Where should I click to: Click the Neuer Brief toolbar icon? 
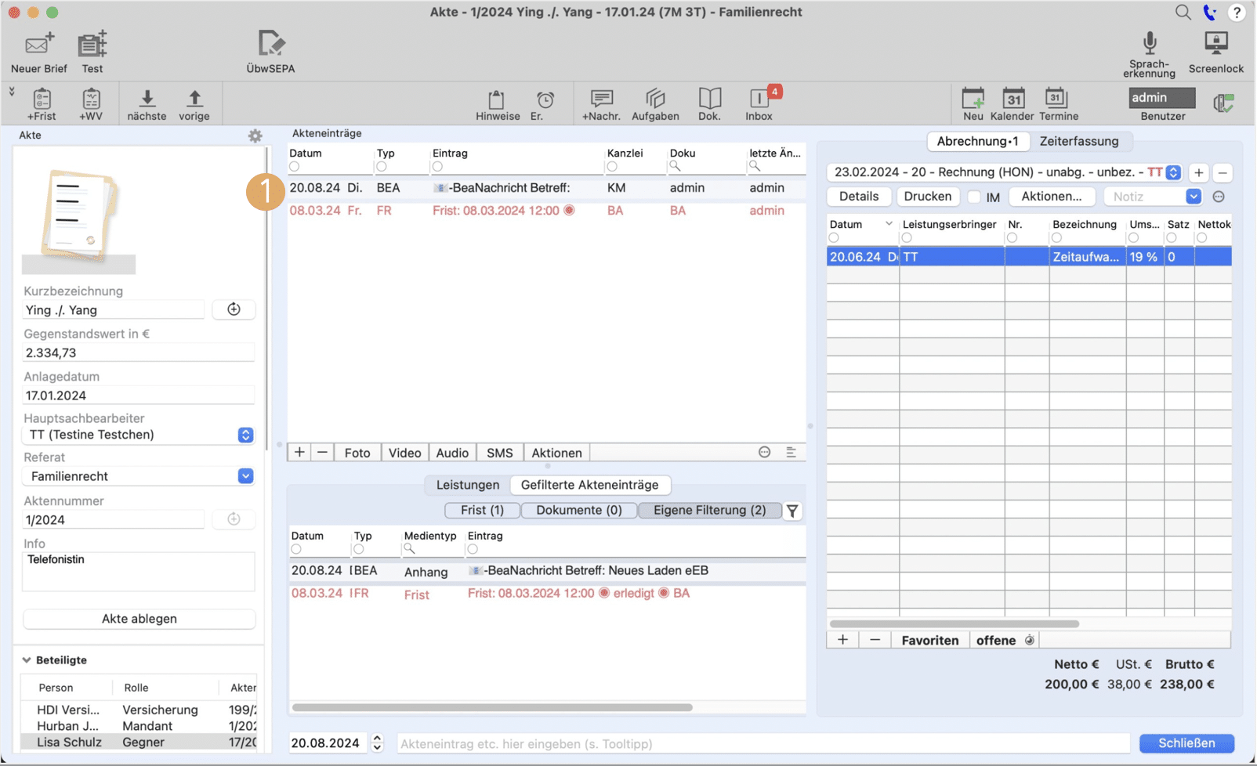pyautogui.click(x=38, y=45)
